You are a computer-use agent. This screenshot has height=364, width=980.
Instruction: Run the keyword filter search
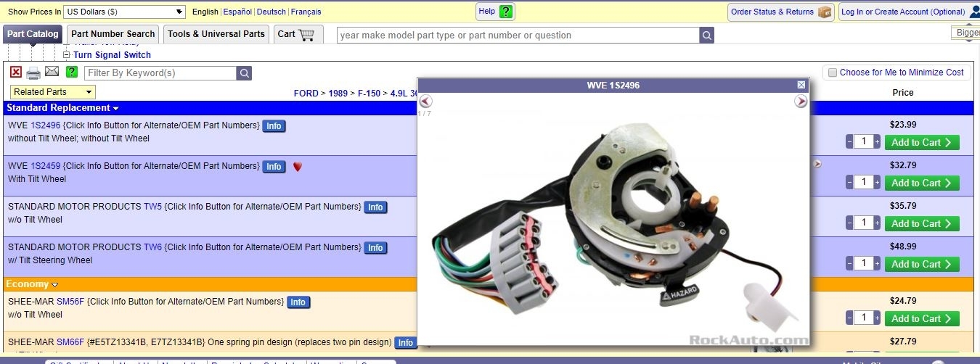point(245,73)
